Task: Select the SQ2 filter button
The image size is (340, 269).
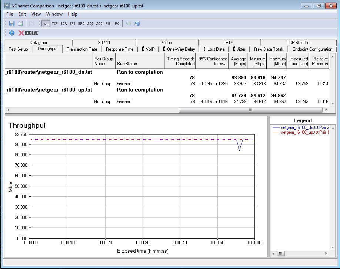Action: click(99, 23)
